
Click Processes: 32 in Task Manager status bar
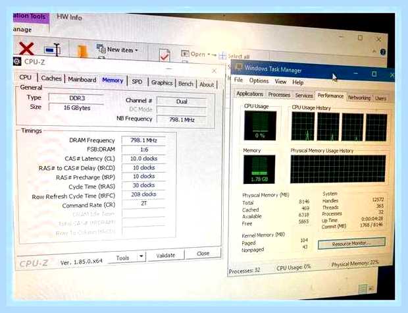pyautogui.click(x=245, y=271)
